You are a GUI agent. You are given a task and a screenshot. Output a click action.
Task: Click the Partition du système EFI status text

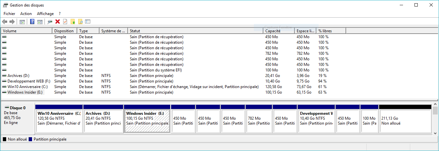pyautogui.click(x=156, y=70)
